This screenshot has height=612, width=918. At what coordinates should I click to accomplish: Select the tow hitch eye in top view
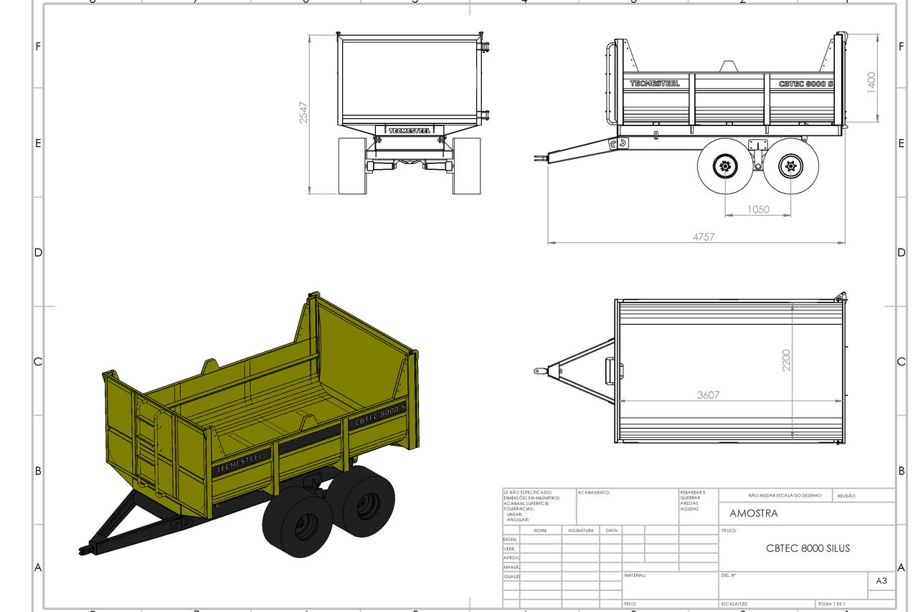(539, 371)
